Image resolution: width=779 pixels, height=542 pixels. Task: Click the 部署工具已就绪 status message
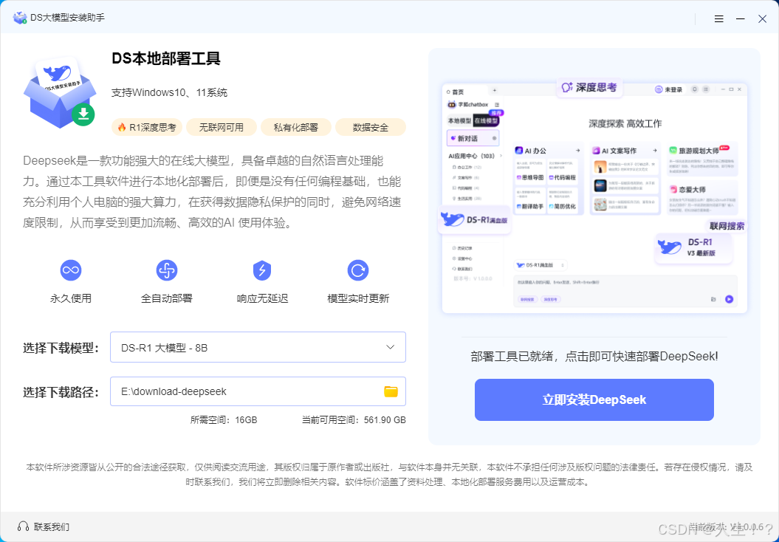pyautogui.click(x=594, y=356)
